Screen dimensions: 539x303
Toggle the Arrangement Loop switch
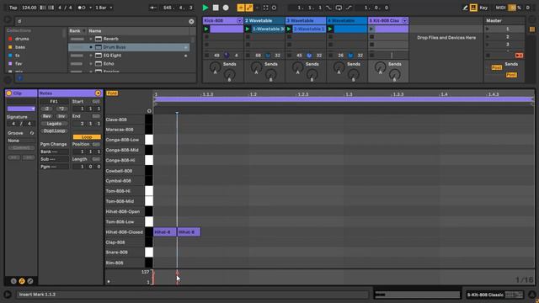pyautogui.click(x=339, y=8)
